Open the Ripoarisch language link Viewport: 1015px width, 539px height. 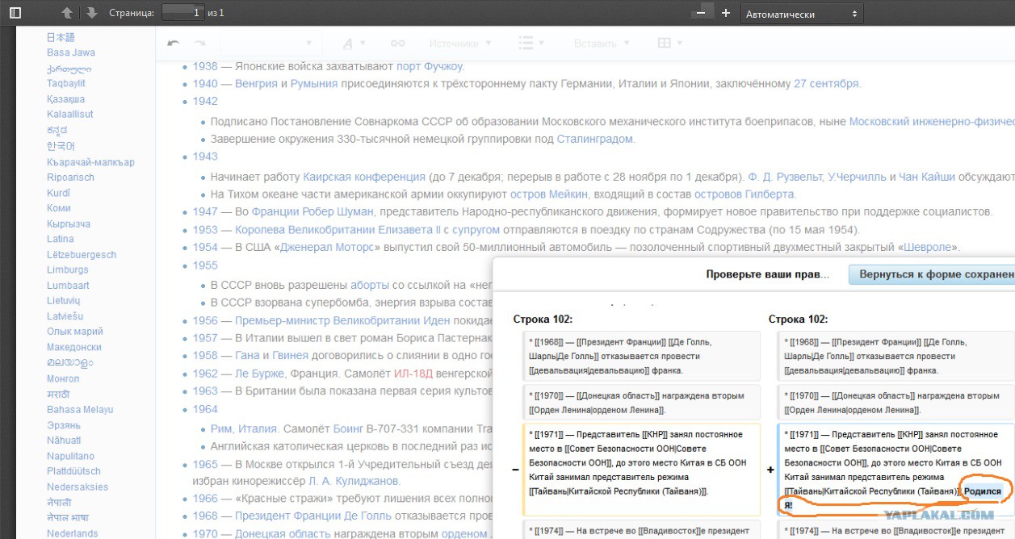(70, 177)
